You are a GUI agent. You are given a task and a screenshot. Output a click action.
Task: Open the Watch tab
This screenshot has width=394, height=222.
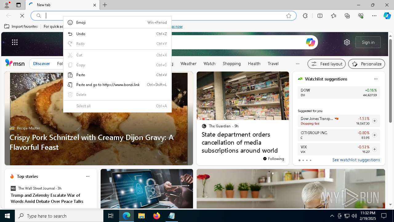209,64
